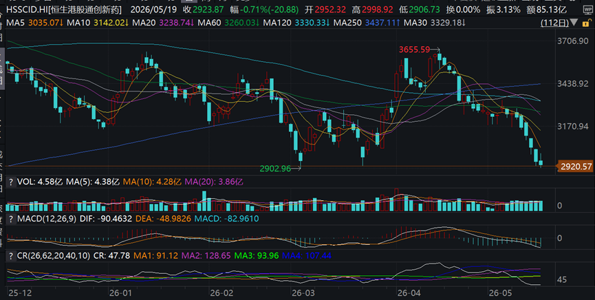
Task: Click the CR(26,62,20,40,10) parameter label
Action: coord(54,255)
